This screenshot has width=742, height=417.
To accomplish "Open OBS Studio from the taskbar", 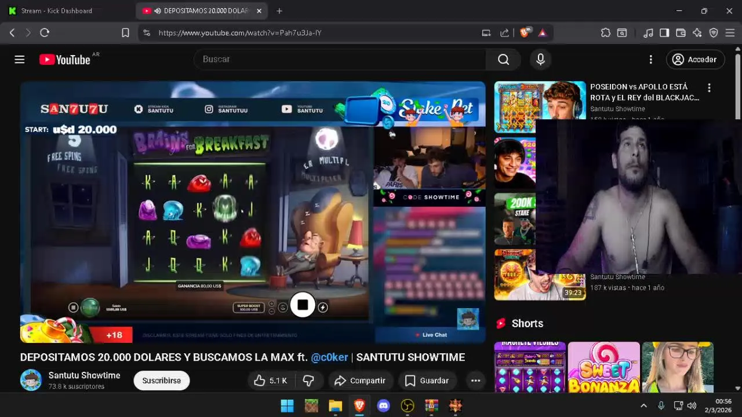I will [x=408, y=406].
